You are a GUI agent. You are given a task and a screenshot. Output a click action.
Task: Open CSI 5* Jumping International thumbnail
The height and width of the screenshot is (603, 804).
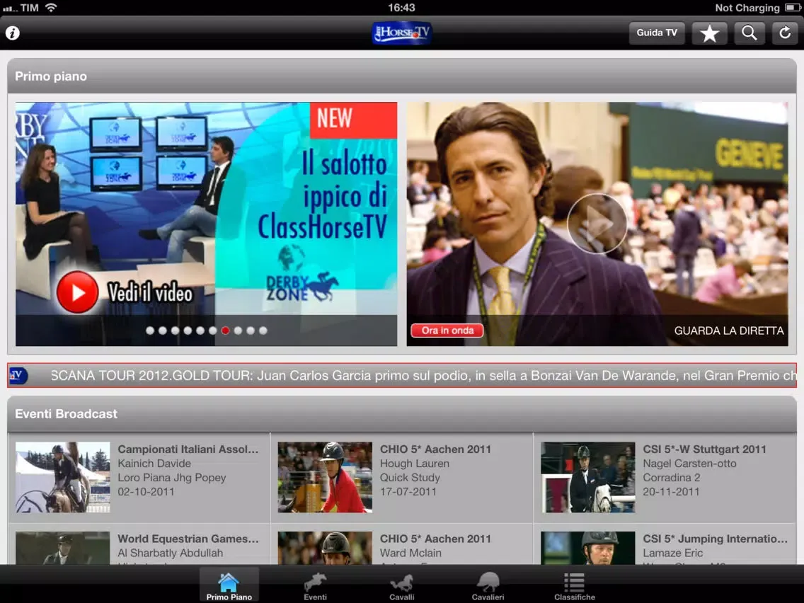click(x=588, y=548)
